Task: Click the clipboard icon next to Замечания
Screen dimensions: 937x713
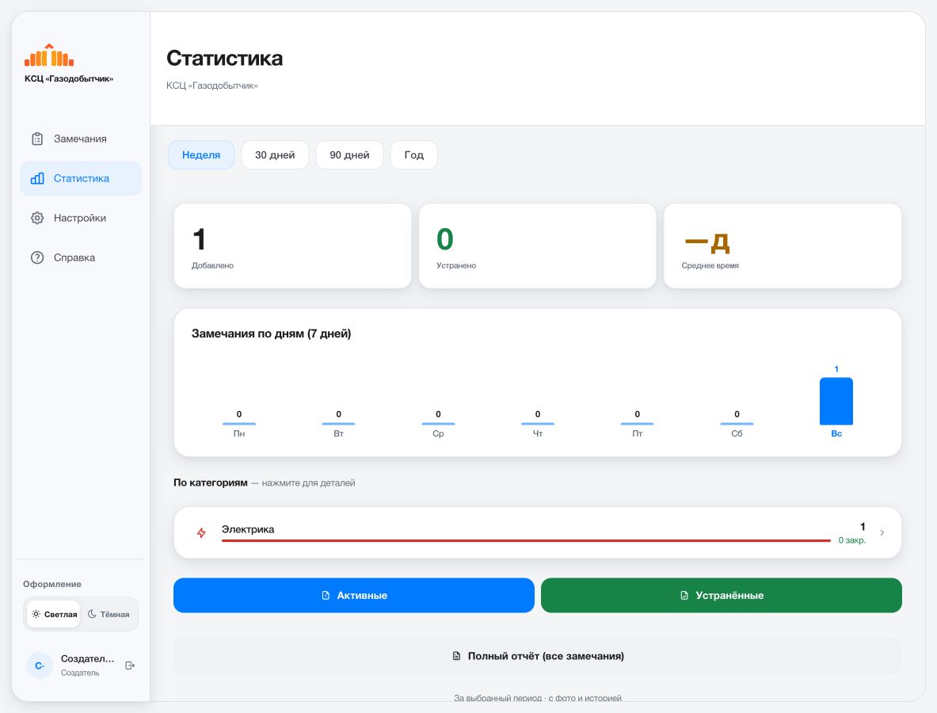Action: pyautogui.click(x=37, y=139)
